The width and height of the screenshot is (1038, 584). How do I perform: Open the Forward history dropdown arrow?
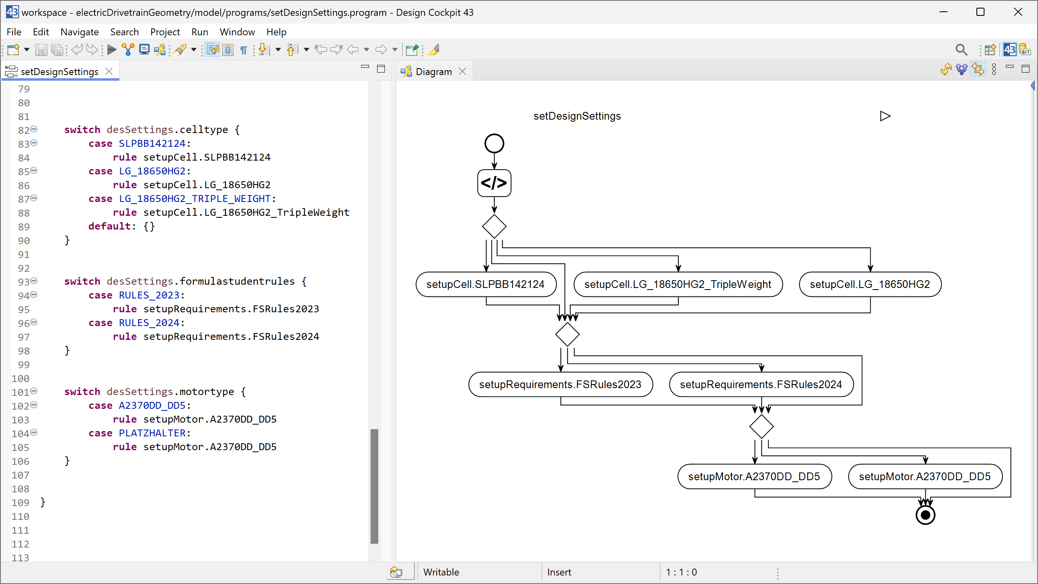point(395,49)
